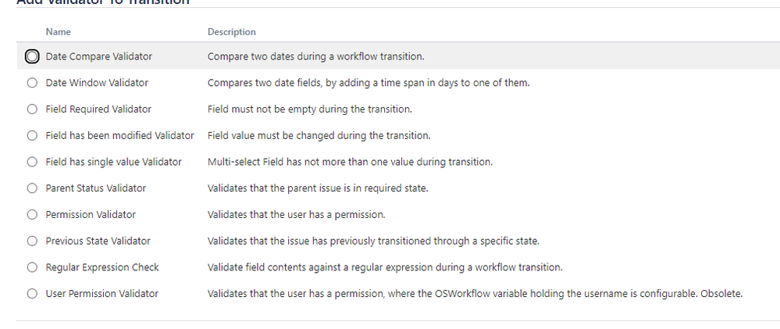Click the Date Compare Validator name label
The image size is (780, 329).
coord(99,57)
